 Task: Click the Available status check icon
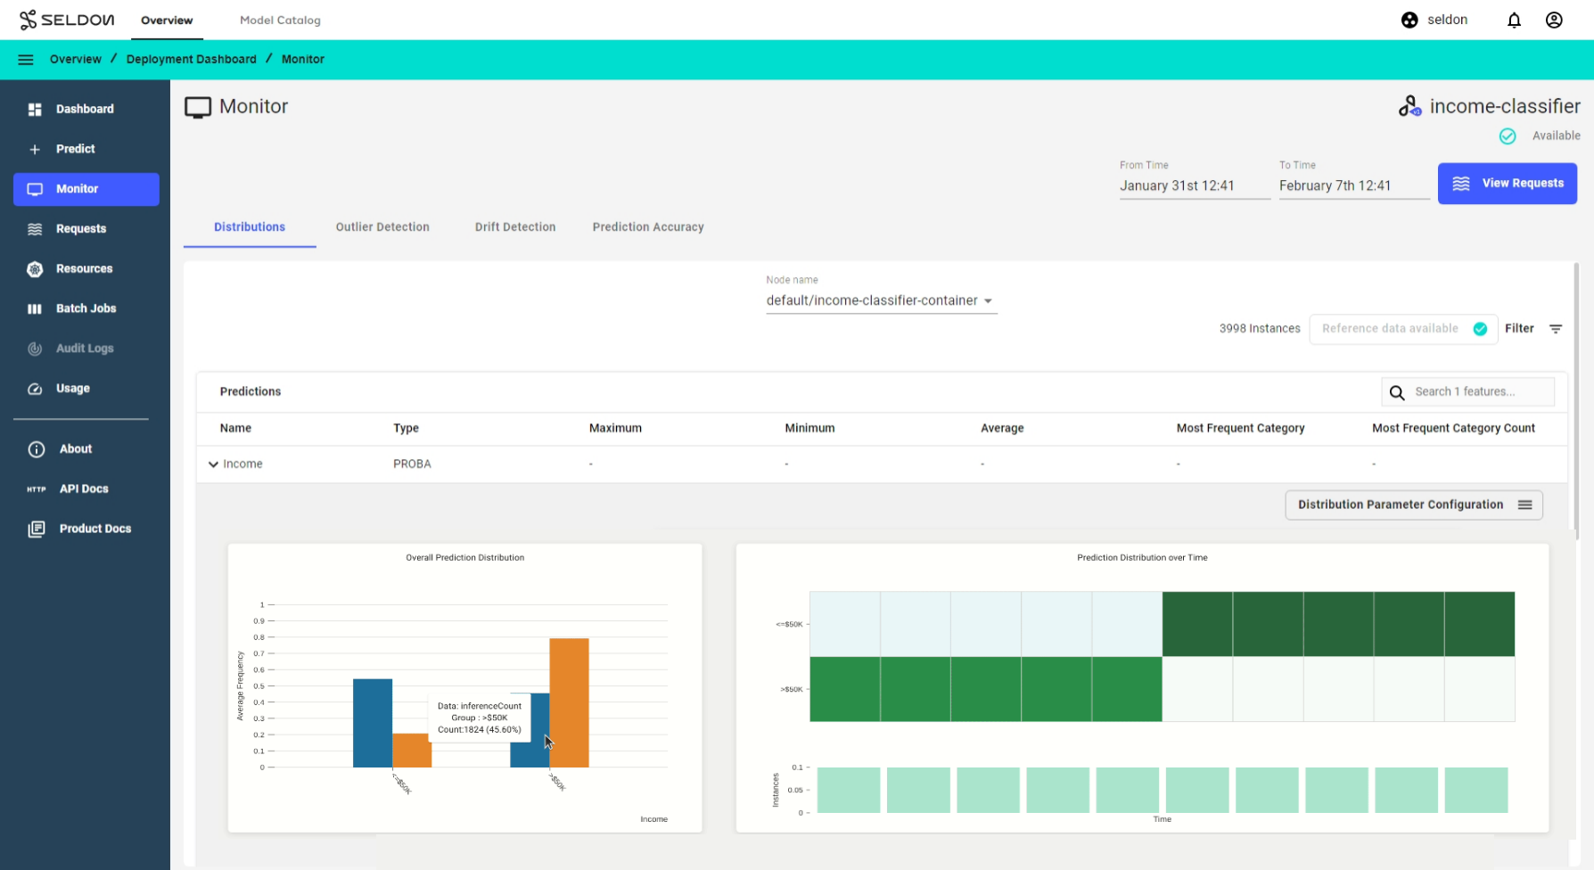click(1508, 136)
